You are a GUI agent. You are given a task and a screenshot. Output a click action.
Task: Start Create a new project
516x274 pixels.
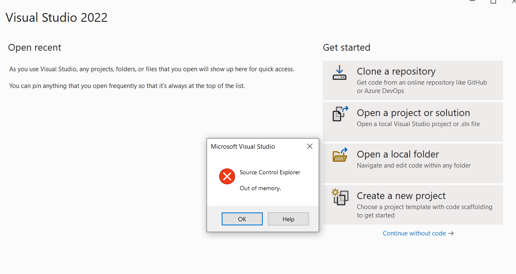[413, 205]
